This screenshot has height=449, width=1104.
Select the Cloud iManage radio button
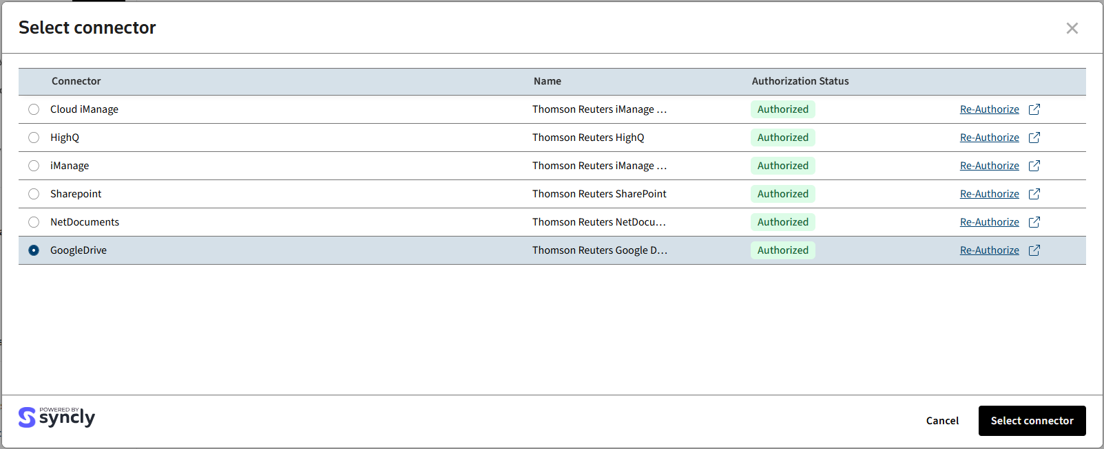(34, 109)
